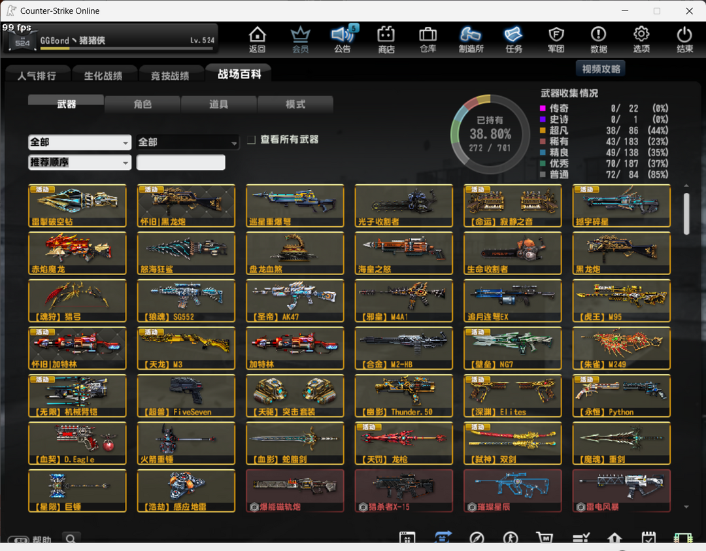706x551 pixels.
Task: Select the 【圣帝】AK47 weapon card
Action: [295, 301]
